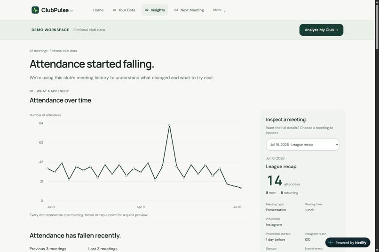Viewport: 379px width, 252px height.
Task: Click the 'Presentation' meeting type value
Action: point(276,210)
